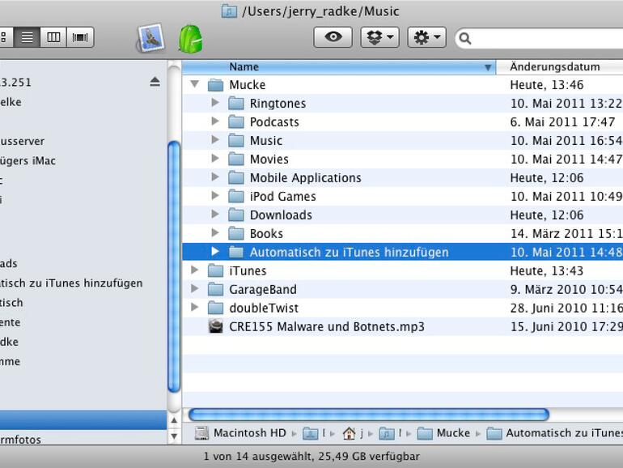Select the iPod Games folder icon
Screen dimensions: 623x468
coord(236,197)
